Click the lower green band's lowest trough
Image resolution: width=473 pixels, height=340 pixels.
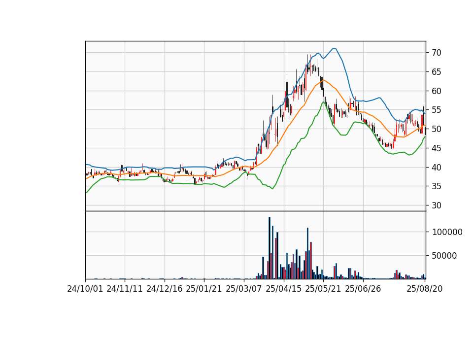tap(272, 189)
